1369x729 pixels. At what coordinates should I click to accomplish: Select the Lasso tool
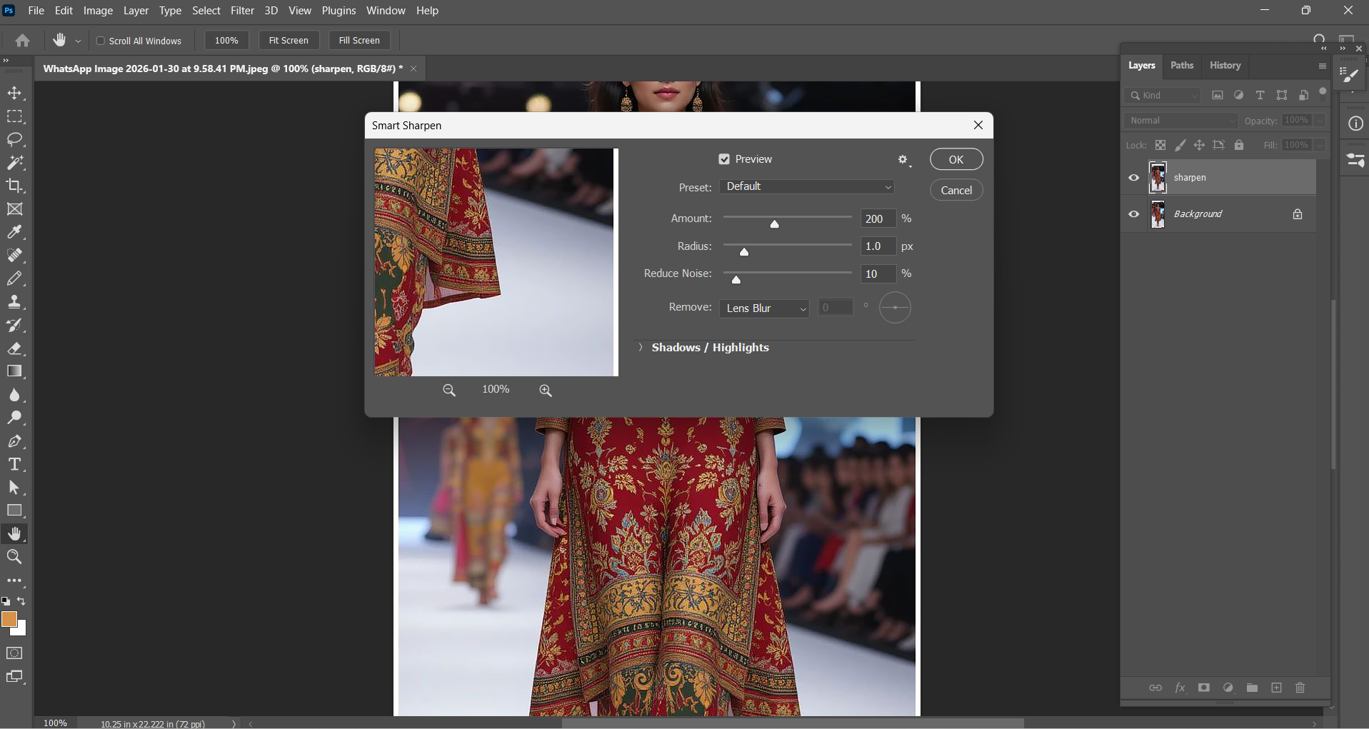[15, 139]
